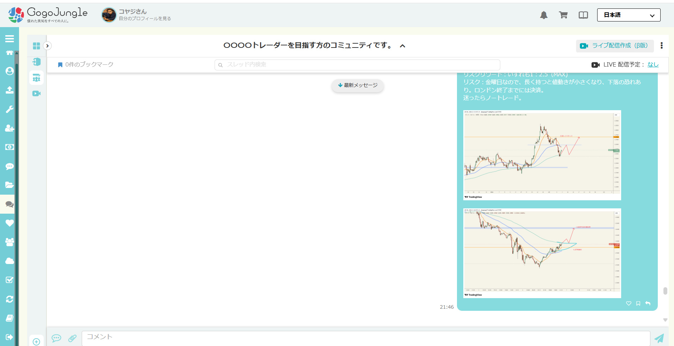
Task: Expand the side panel with the arrow button
Action: click(x=47, y=46)
